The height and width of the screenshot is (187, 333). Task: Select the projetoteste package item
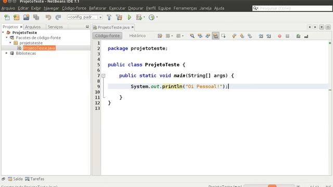31,43
